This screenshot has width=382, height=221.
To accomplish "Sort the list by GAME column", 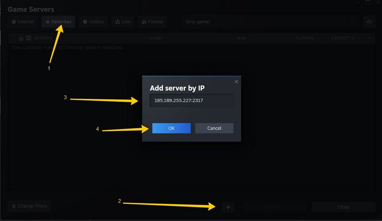I will click(155, 38).
